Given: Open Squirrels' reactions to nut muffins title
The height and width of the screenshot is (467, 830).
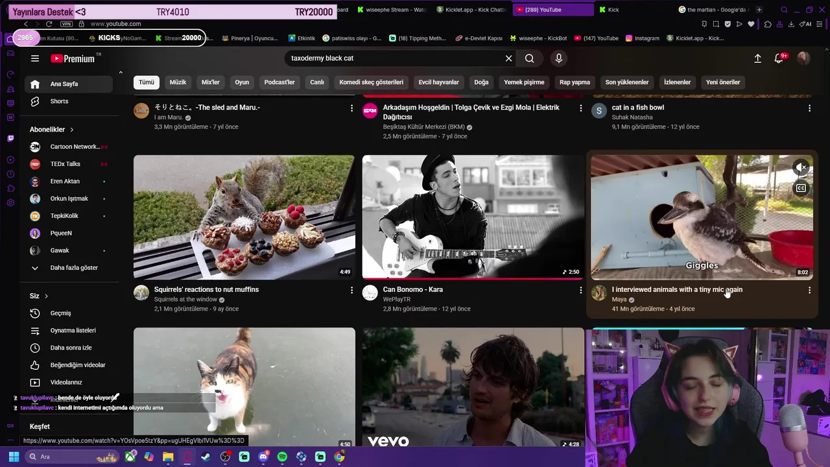Looking at the screenshot, I should pyautogui.click(x=206, y=290).
